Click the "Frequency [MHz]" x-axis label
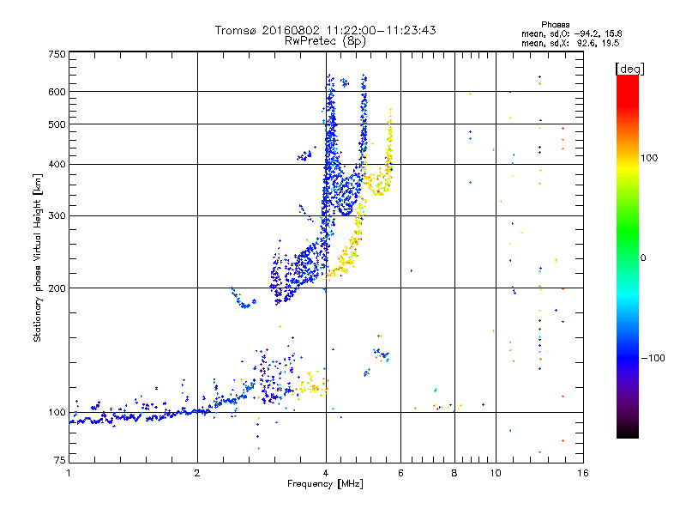686x515 pixels. pyautogui.click(x=325, y=484)
